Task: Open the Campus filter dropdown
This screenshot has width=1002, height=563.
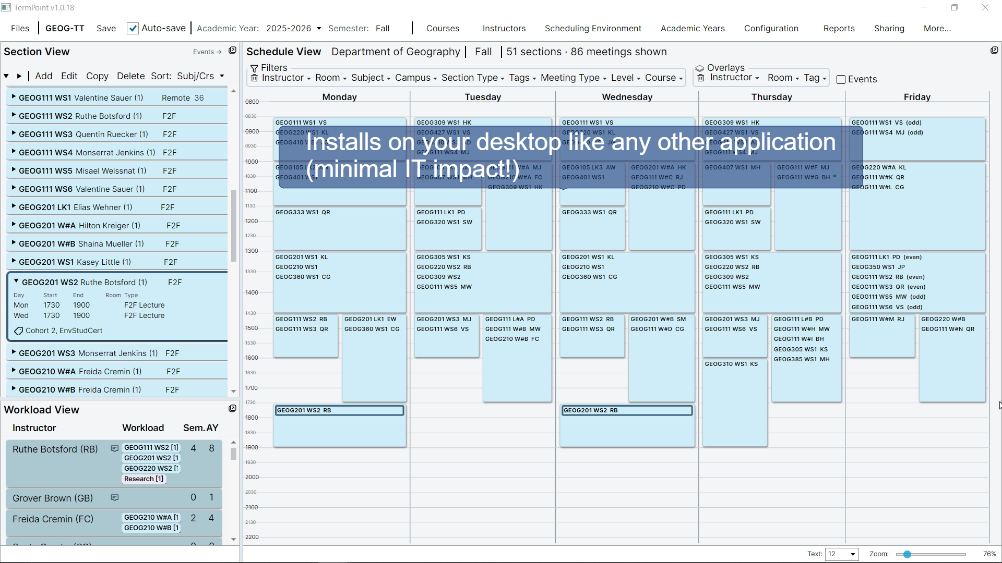Action: (415, 78)
